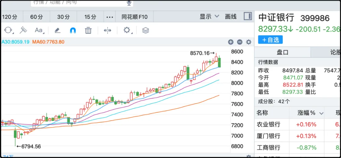
Task: Toggle the right sidebar panel layout icon
Action: [x=248, y=16]
